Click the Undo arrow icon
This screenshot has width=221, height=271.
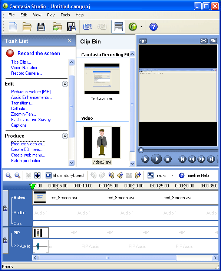click(x=88, y=27)
